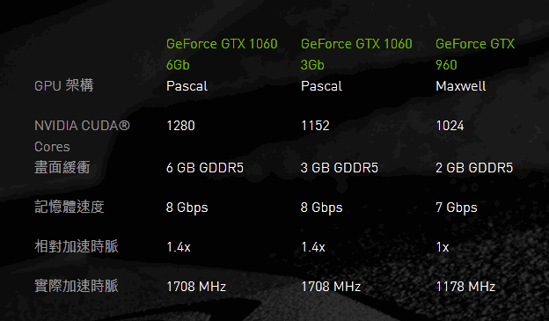The height and width of the screenshot is (321, 549).
Task: Click the 畫面緩衝 row label
Action: click(62, 167)
